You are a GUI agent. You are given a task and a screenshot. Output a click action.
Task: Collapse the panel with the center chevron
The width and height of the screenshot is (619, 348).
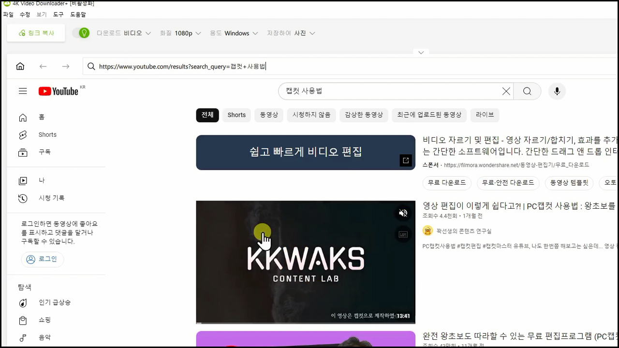tap(421, 52)
